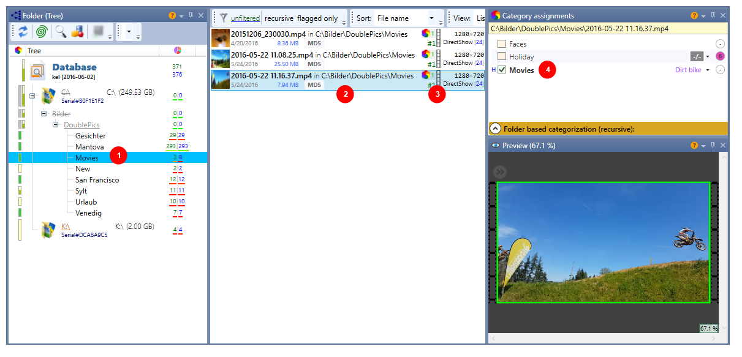
Task: Collapse the C:\ drive tree node
Action: [x=31, y=96]
